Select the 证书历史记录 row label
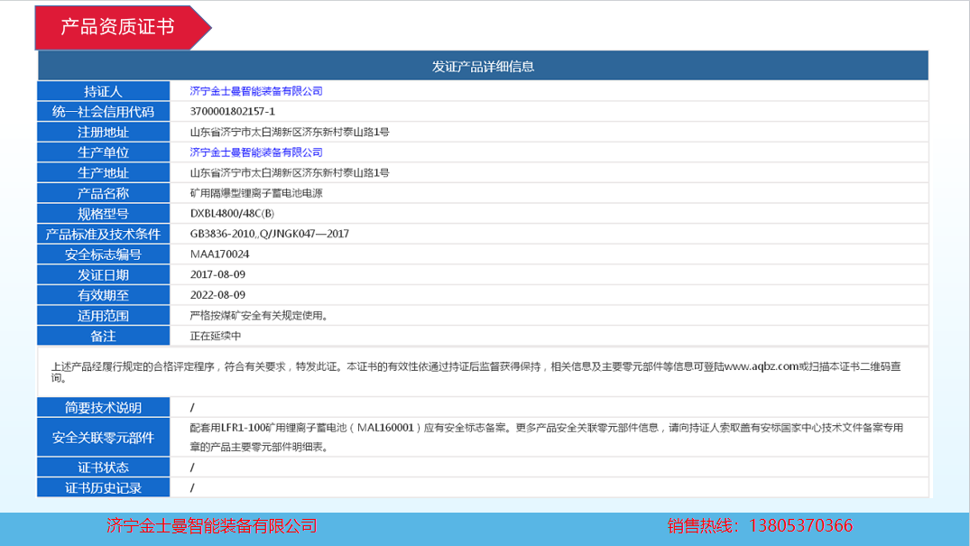Image resolution: width=970 pixels, height=546 pixels. click(103, 488)
